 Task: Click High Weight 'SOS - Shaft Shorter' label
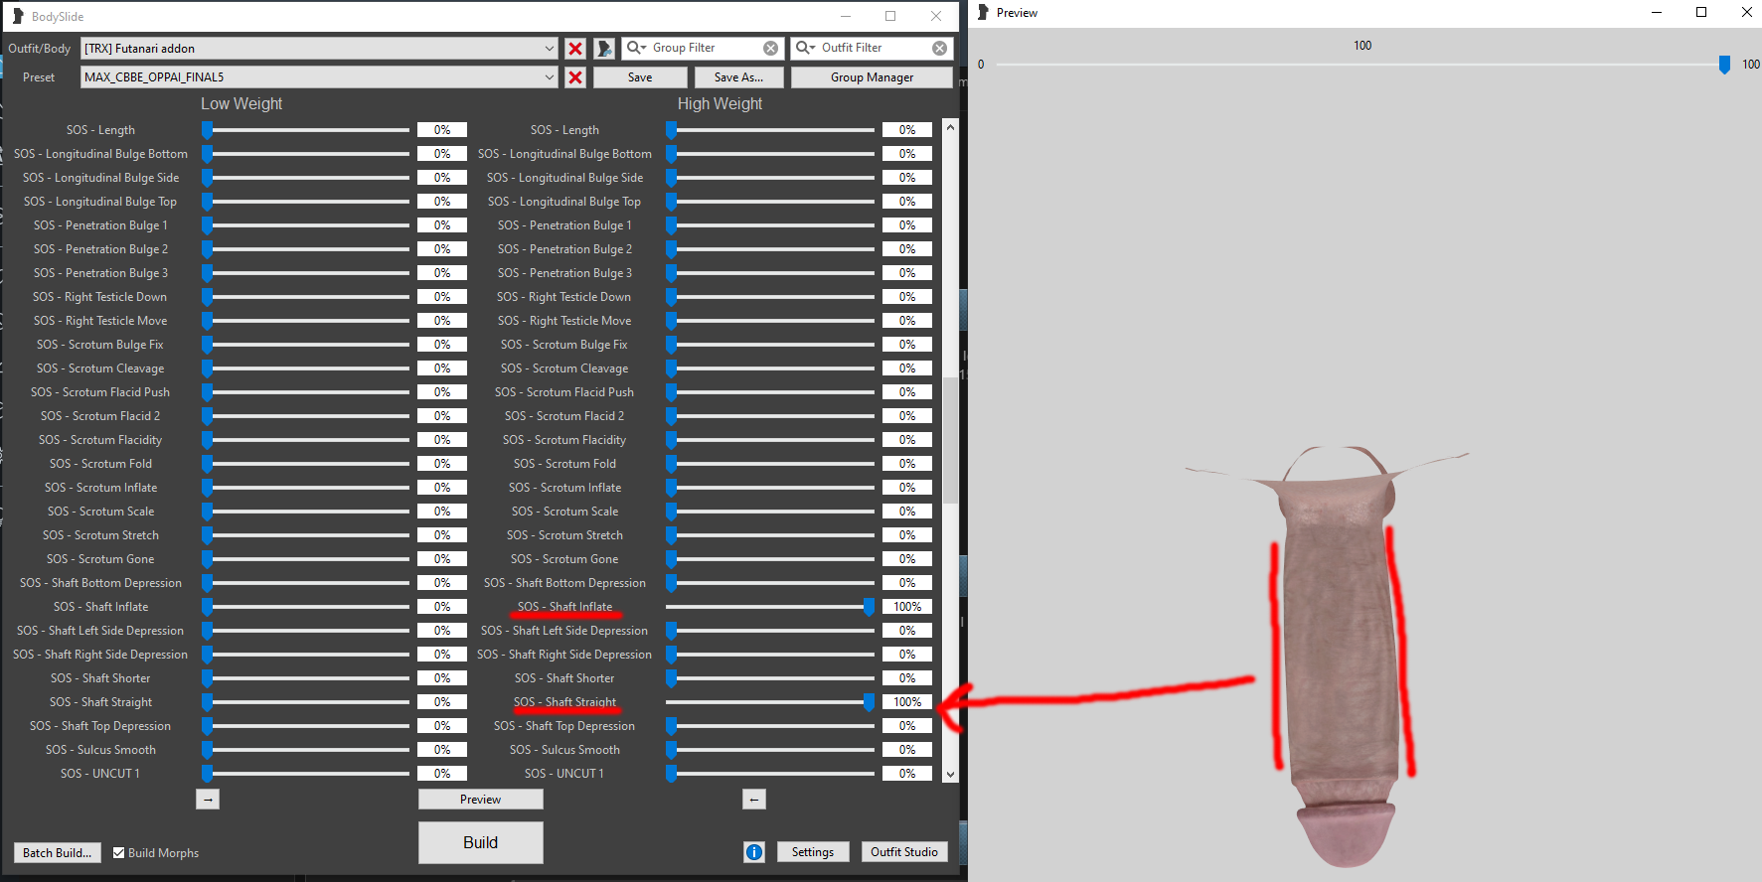pos(564,678)
